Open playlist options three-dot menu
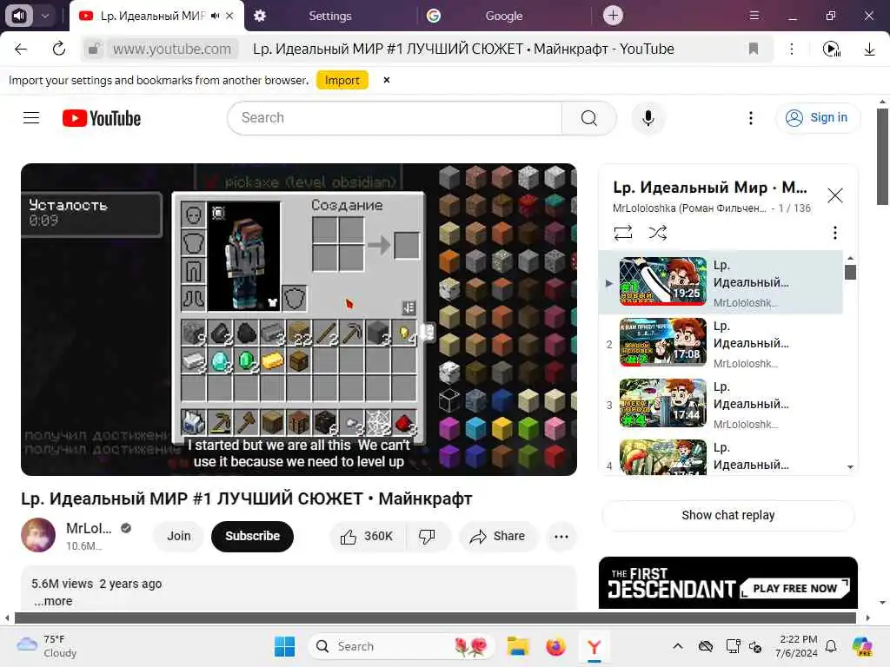Viewport: 890px width, 667px height. pyautogui.click(x=835, y=233)
